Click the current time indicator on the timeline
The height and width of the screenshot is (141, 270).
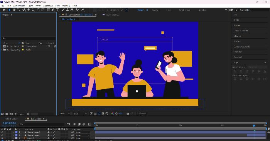pyautogui.click(x=254, y=126)
